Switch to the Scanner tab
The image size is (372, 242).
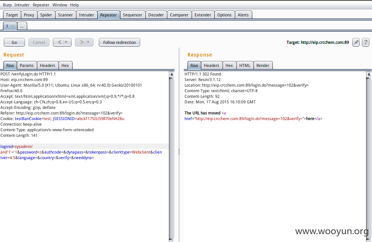tap(66, 15)
